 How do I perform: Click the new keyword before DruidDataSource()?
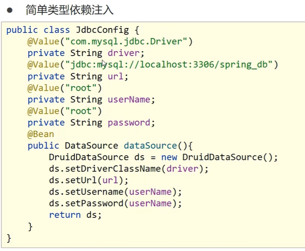[169, 157]
